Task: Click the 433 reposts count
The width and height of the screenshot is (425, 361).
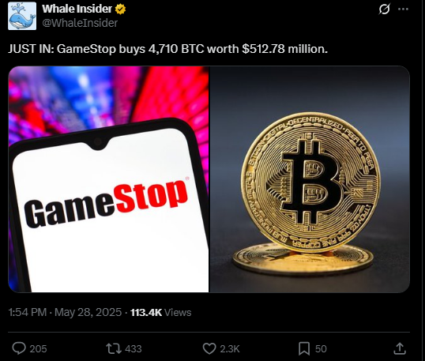Action: 133,349
